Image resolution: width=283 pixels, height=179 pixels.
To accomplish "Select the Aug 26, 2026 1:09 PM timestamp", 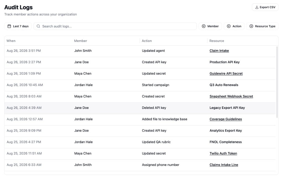I will coord(24,74).
